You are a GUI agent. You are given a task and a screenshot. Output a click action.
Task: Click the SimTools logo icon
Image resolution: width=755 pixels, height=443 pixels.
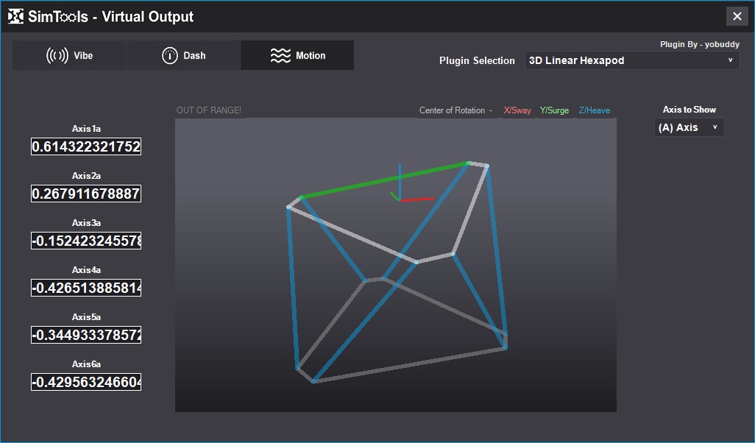point(15,16)
